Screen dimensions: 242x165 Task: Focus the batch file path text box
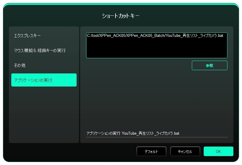[x=157, y=45]
